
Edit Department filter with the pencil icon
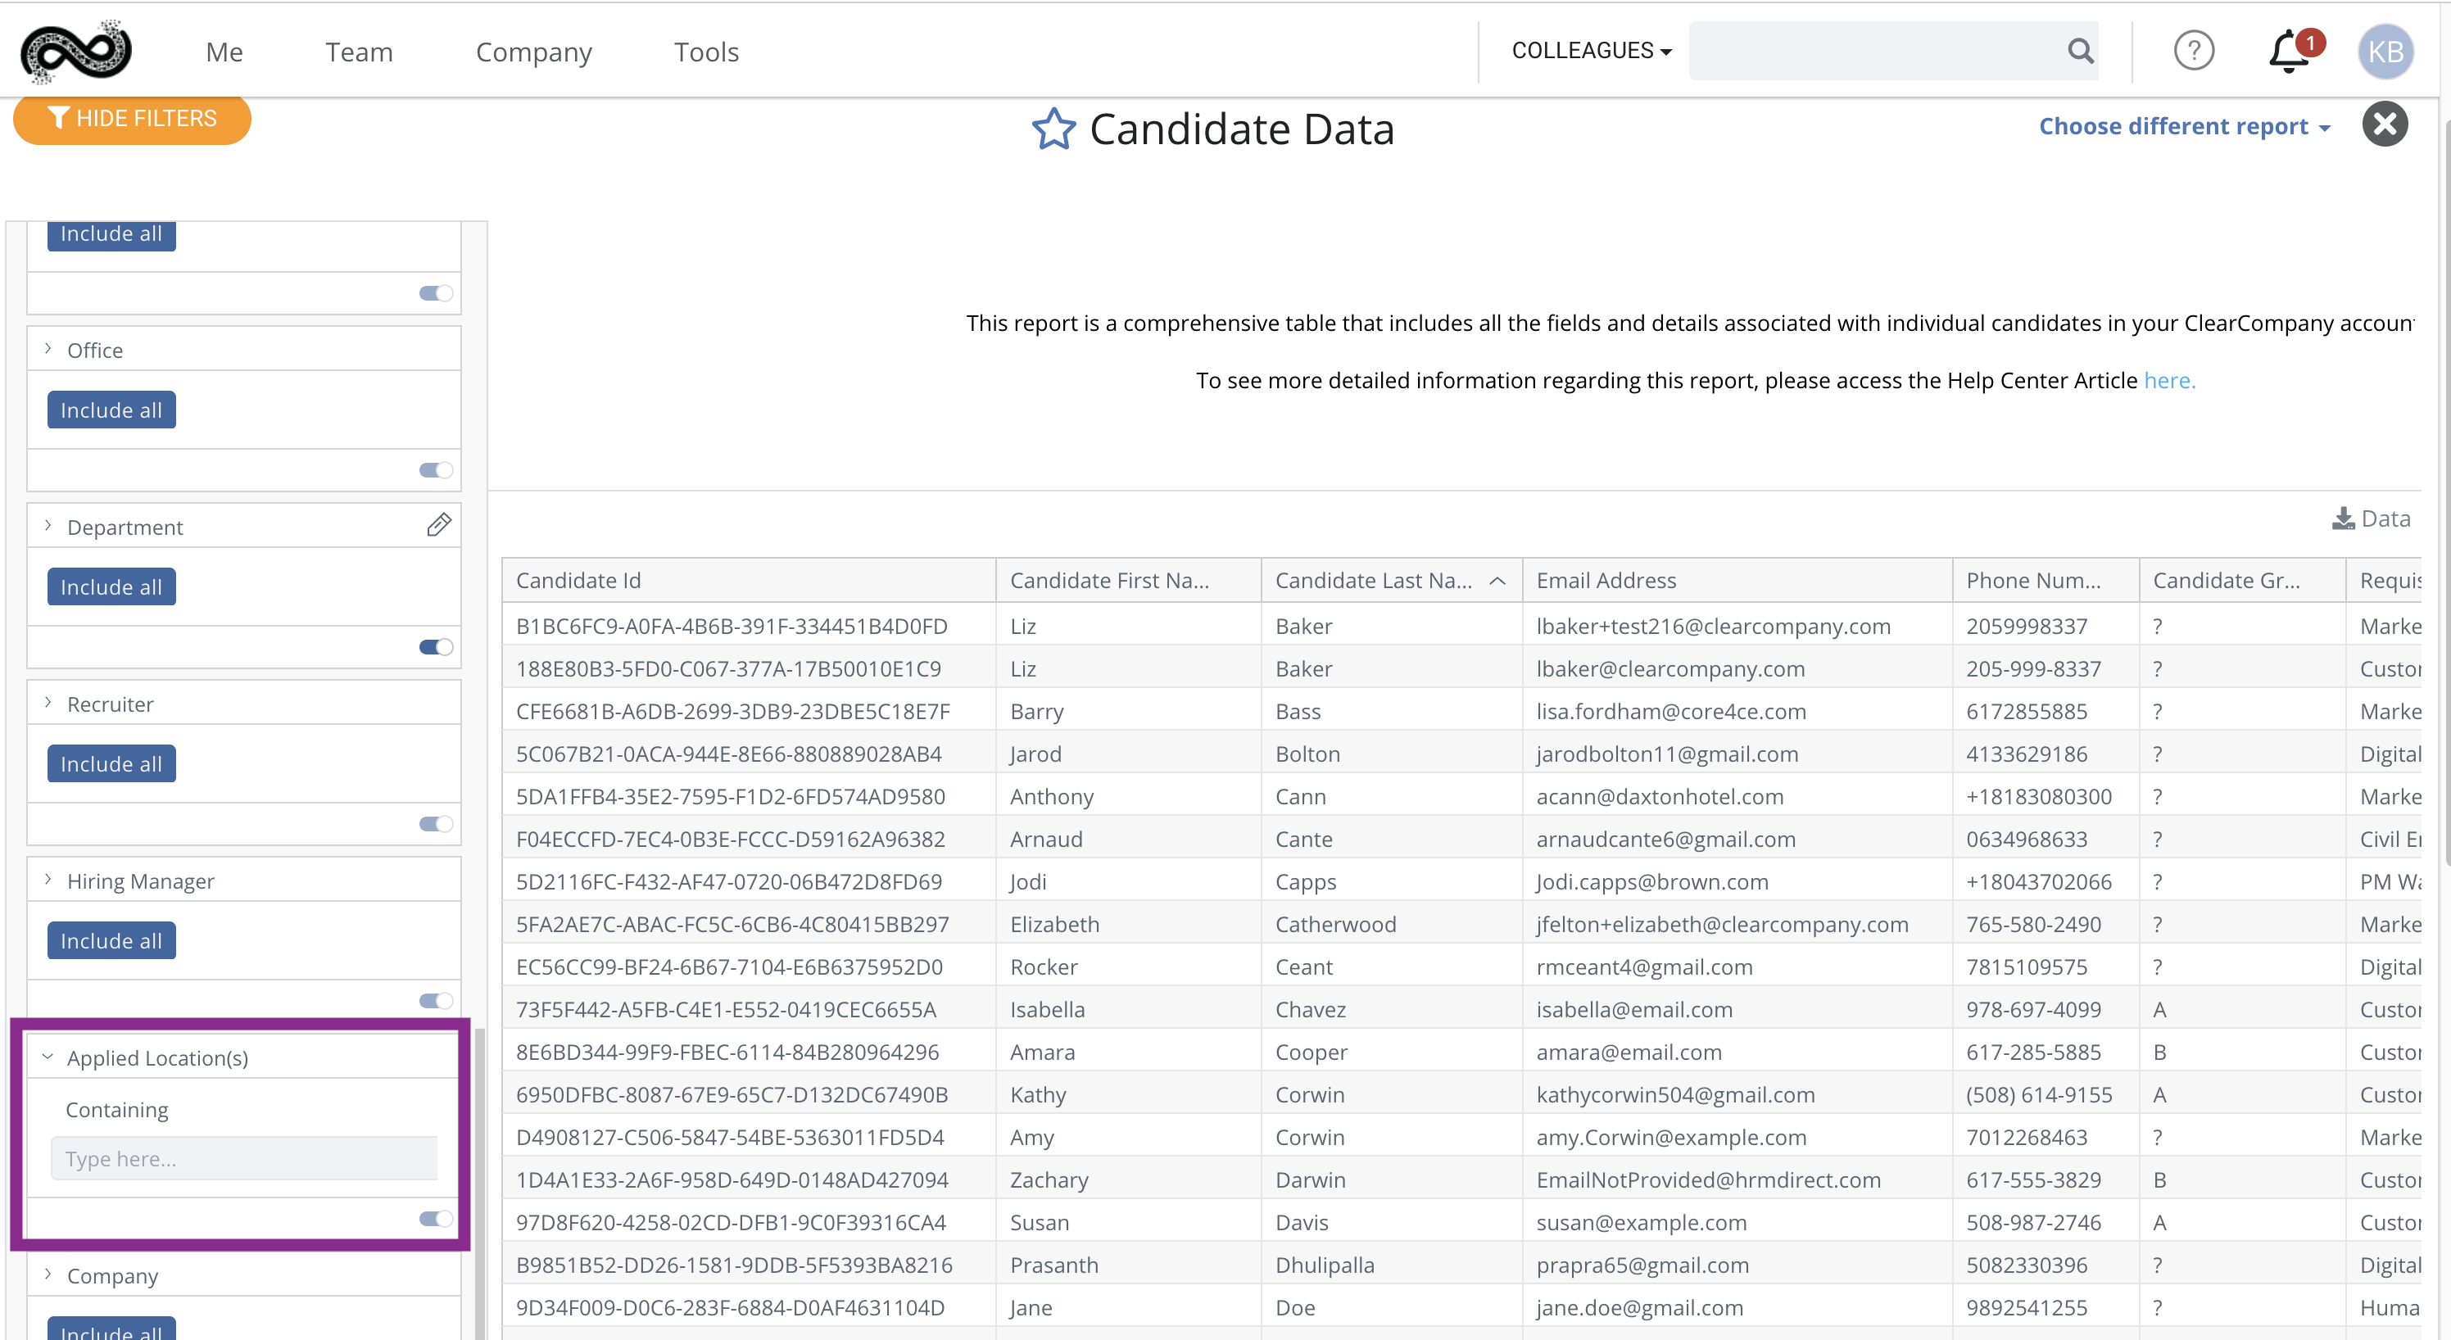438,525
